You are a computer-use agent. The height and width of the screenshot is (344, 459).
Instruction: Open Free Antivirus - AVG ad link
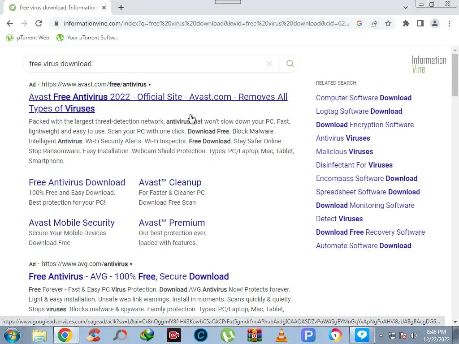click(129, 276)
